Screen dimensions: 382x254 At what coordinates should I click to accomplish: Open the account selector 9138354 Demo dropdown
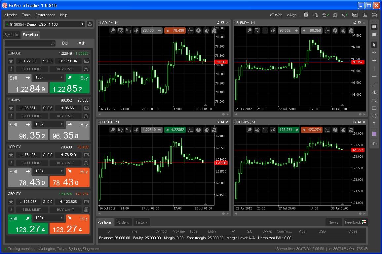click(45, 24)
